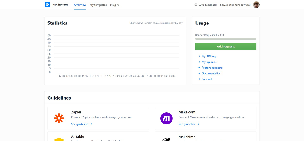Go to the Plugins tab
Screen dimensions: 304x141
pyautogui.click(x=115, y=5)
